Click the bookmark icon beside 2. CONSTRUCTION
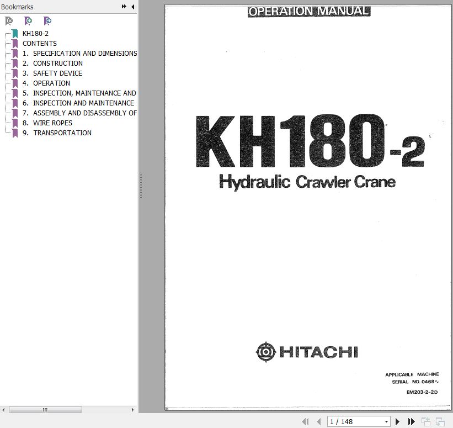Screen dimensions: 453x428 (x=15, y=64)
